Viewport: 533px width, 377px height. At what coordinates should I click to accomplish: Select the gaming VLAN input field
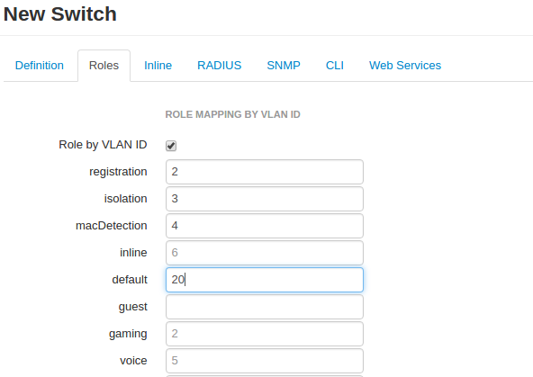point(265,334)
